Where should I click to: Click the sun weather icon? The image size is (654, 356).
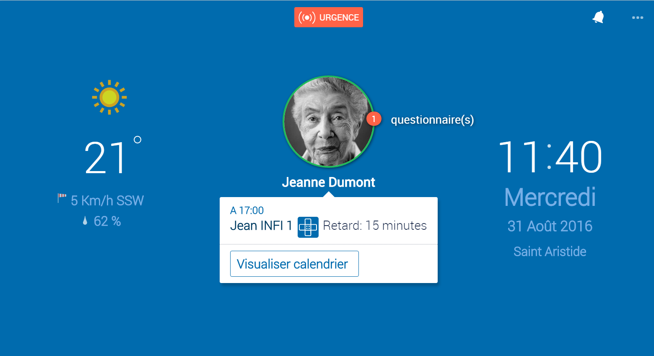click(109, 97)
